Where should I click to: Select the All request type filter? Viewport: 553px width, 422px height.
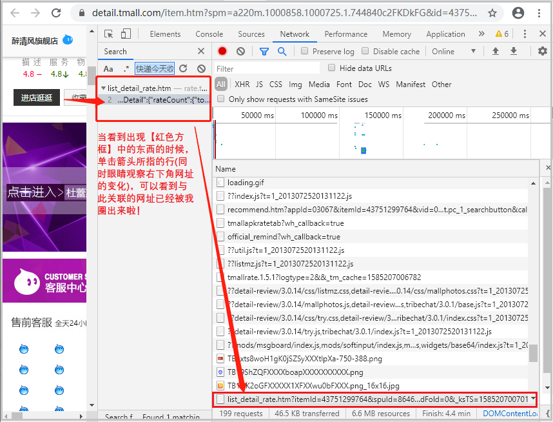(x=221, y=85)
